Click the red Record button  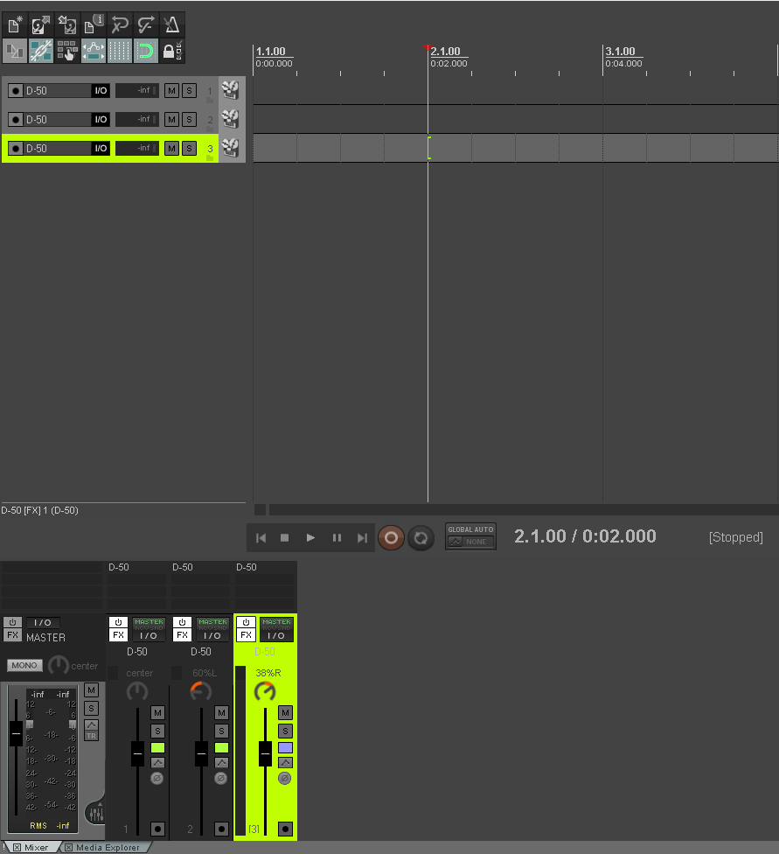click(x=391, y=538)
